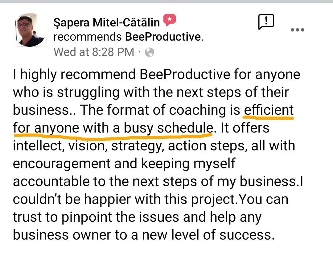The width and height of the screenshot is (333, 262).
Task: Click the word recommends in header
Action: point(88,37)
